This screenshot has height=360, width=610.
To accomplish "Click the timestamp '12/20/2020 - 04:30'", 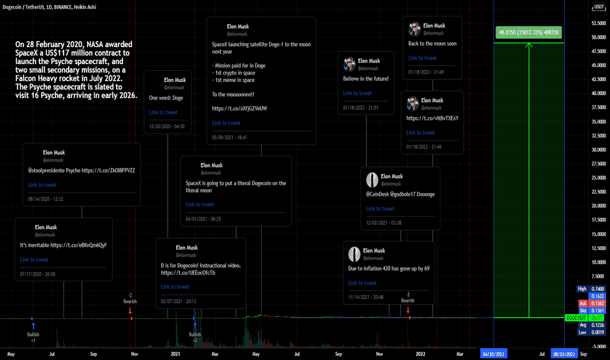I will point(167,126).
